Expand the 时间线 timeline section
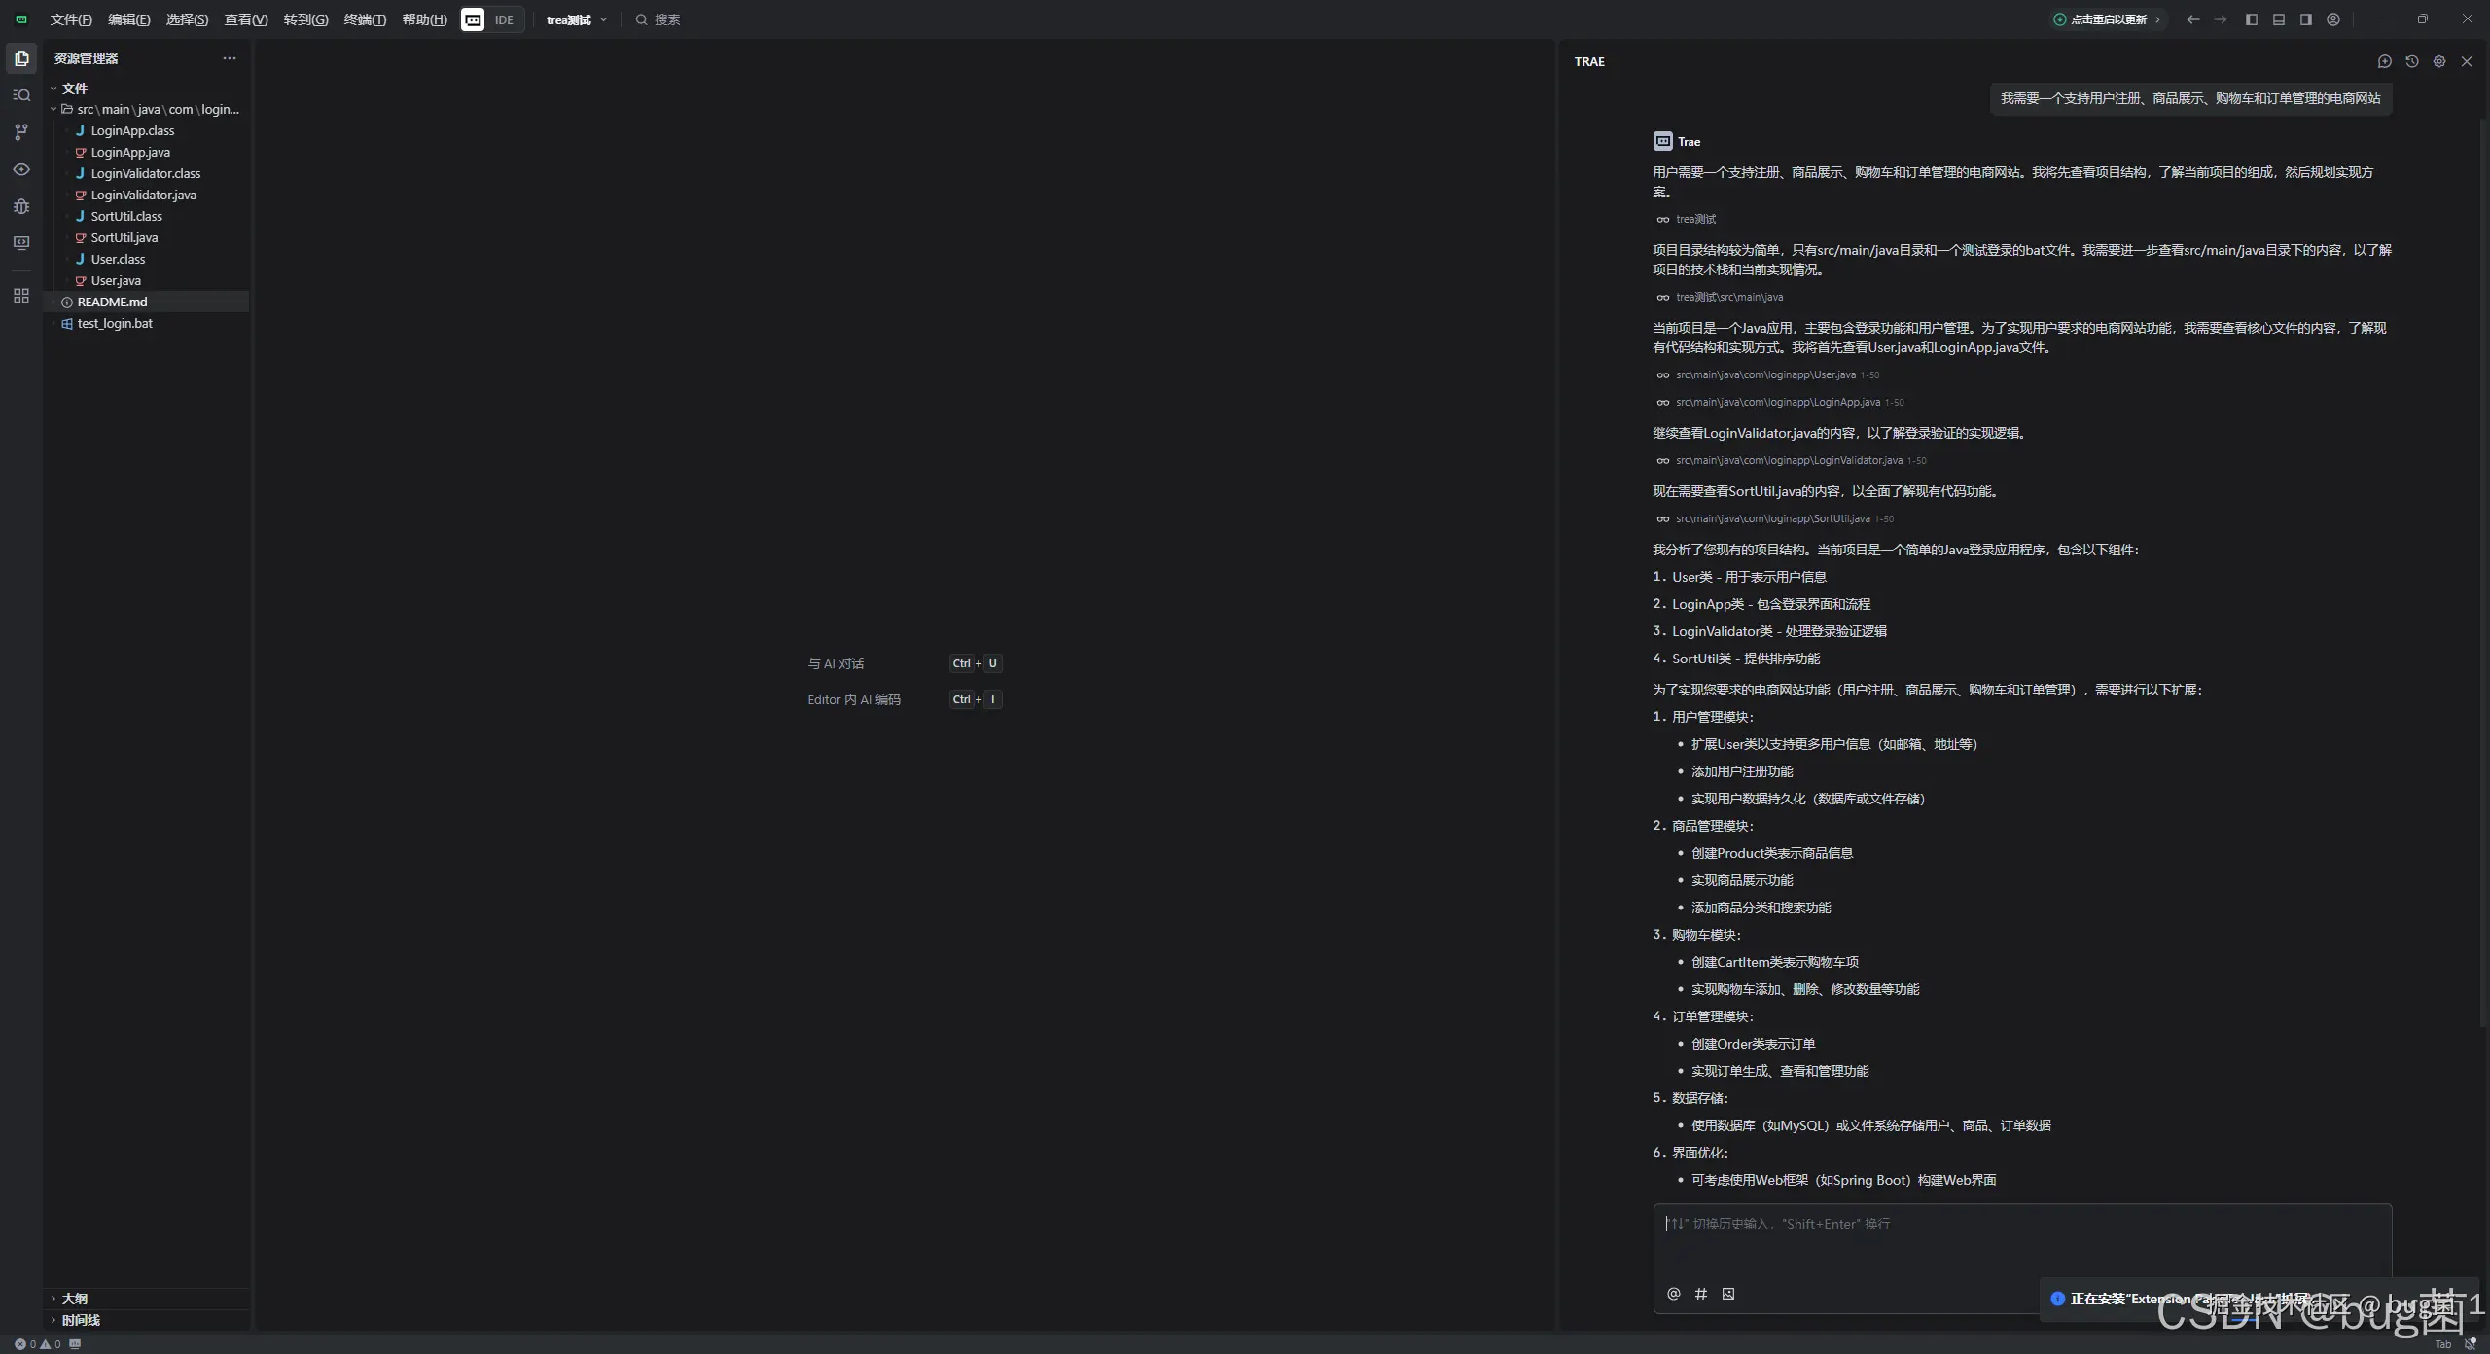 pos(80,1320)
